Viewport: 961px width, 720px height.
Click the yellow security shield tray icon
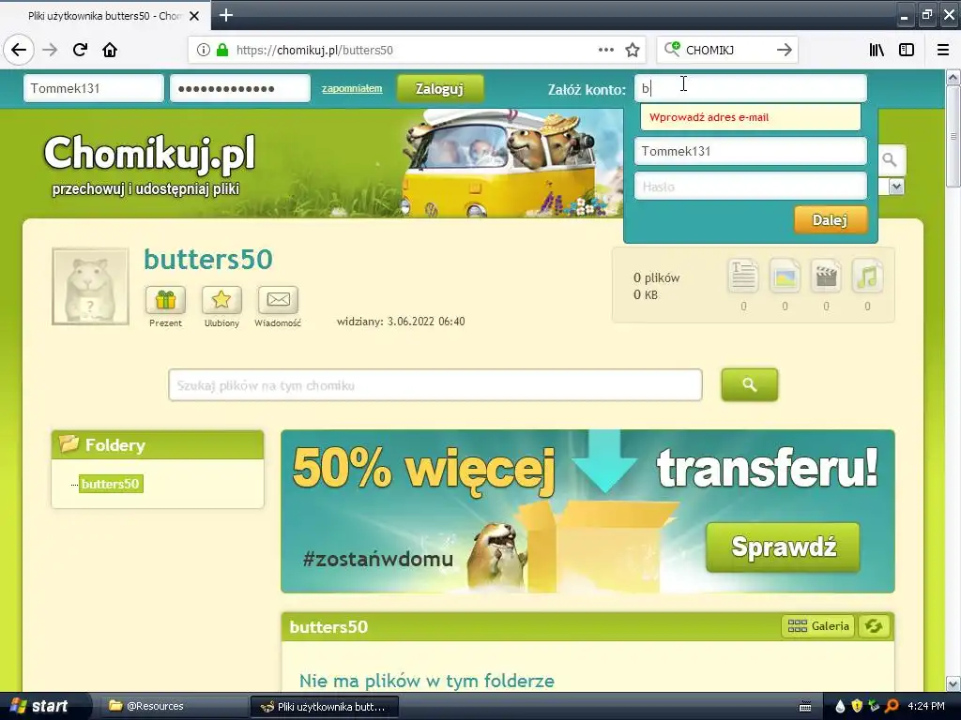pos(857,706)
